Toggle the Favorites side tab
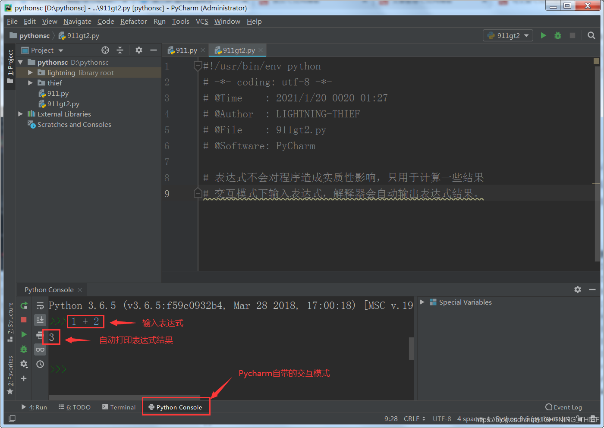This screenshot has width=604, height=428. click(10, 375)
